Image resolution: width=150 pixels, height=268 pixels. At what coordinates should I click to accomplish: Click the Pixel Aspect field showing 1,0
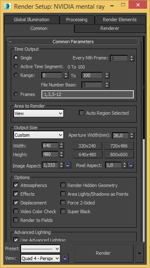114,165
